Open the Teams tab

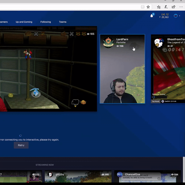click(x=63, y=22)
